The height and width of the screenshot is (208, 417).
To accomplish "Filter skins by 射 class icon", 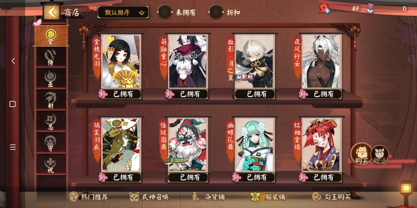I will tap(51, 100).
